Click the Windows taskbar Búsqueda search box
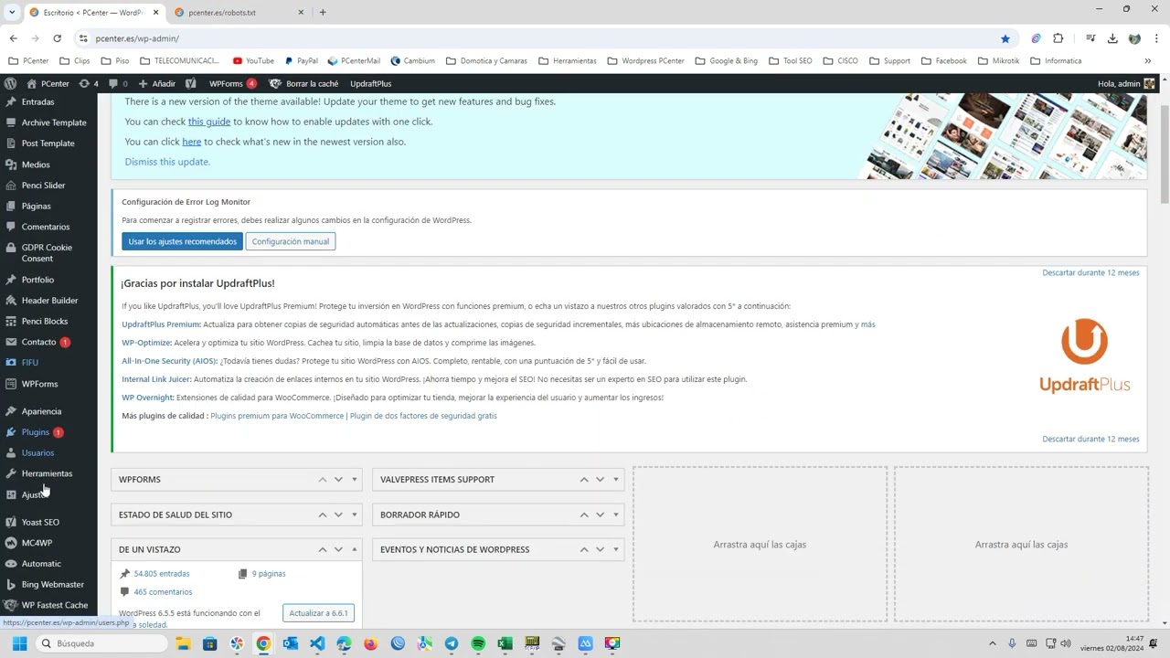1170x658 pixels. pos(101,643)
